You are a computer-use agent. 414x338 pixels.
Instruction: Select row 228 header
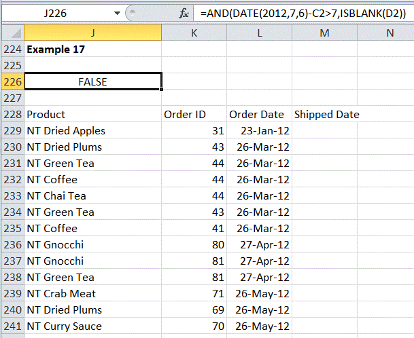click(12, 115)
